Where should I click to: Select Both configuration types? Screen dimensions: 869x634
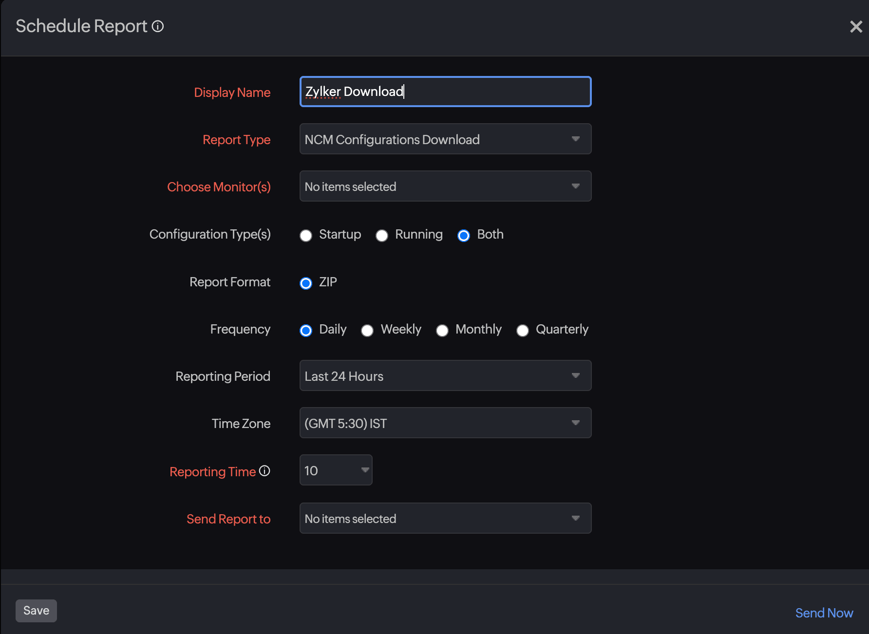[x=464, y=236]
